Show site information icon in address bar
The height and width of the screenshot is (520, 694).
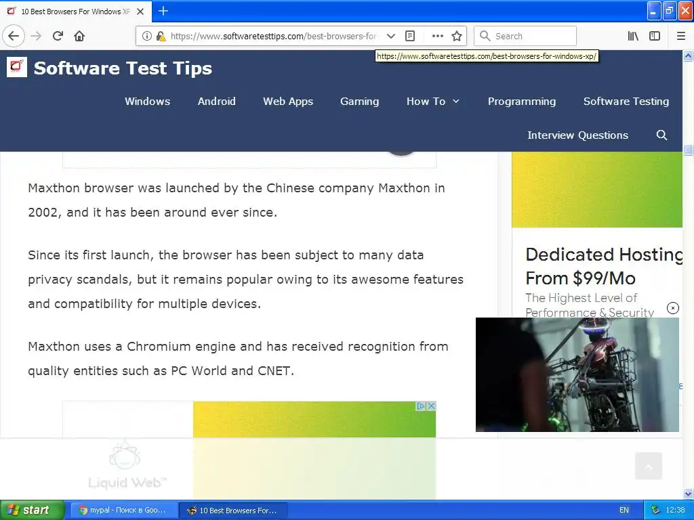coord(146,37)
